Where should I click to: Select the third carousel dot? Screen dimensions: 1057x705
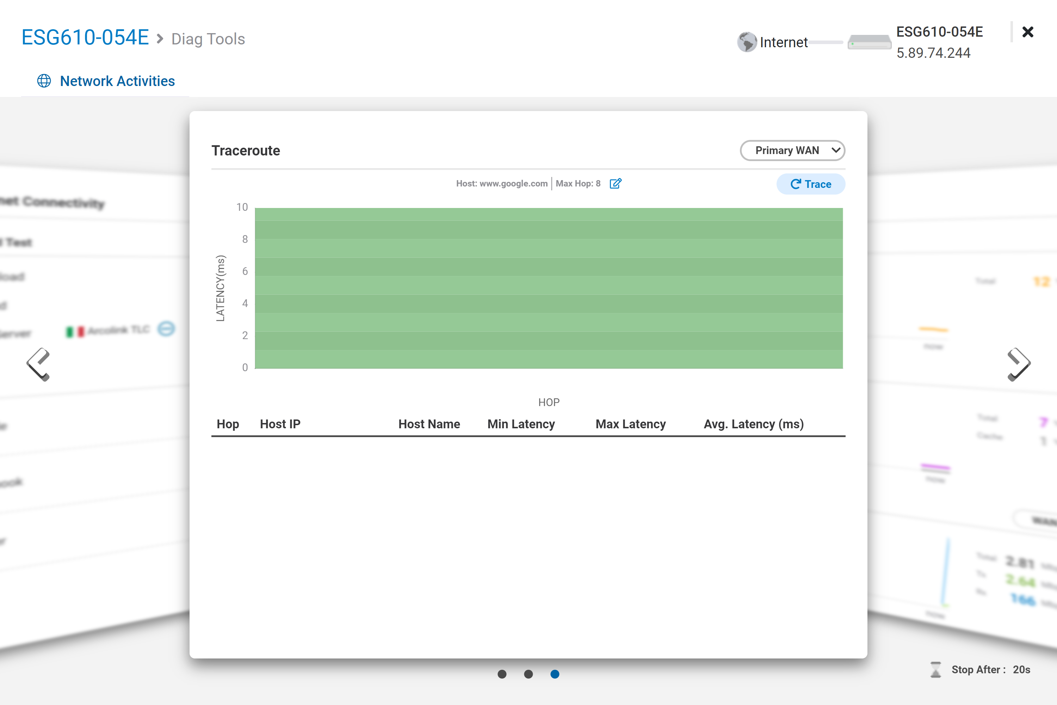coord(555,674)
